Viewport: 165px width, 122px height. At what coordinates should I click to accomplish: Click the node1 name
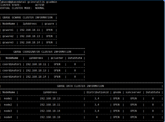[8, 99]
